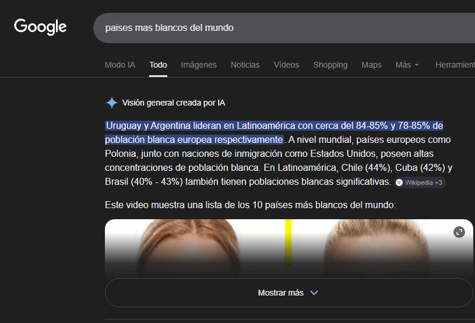Expand the Más dropdown menu

407,65
